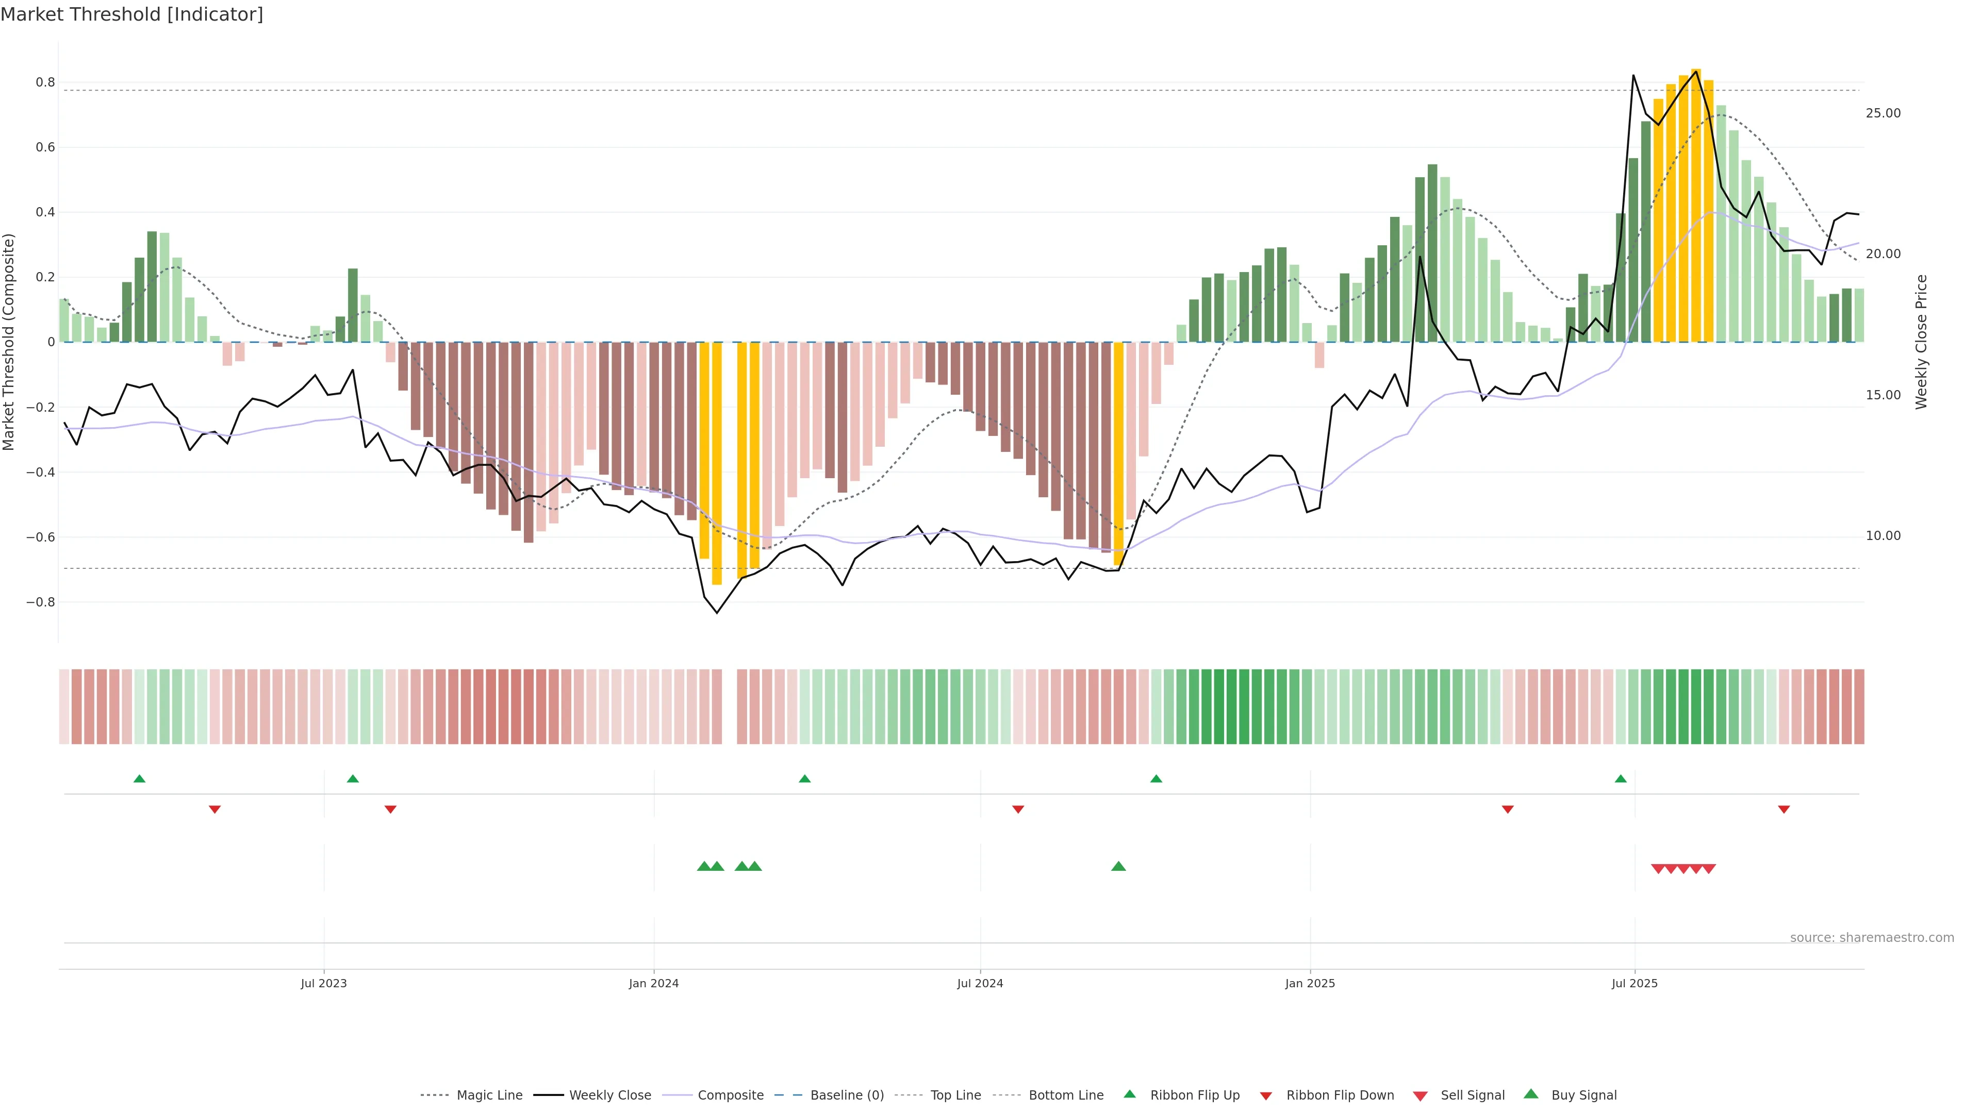Click the Market Threshold [Indicator] title

click(x=131, y=14)
